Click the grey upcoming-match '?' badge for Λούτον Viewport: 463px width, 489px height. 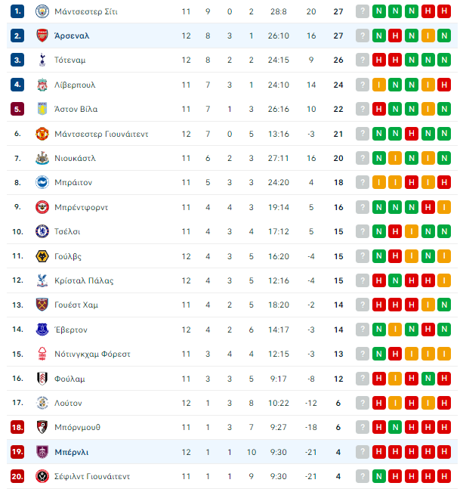click(363, 403)
